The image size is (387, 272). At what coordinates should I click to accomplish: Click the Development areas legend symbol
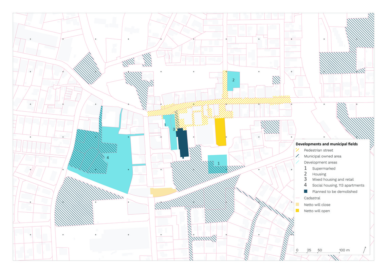(297, 162)
